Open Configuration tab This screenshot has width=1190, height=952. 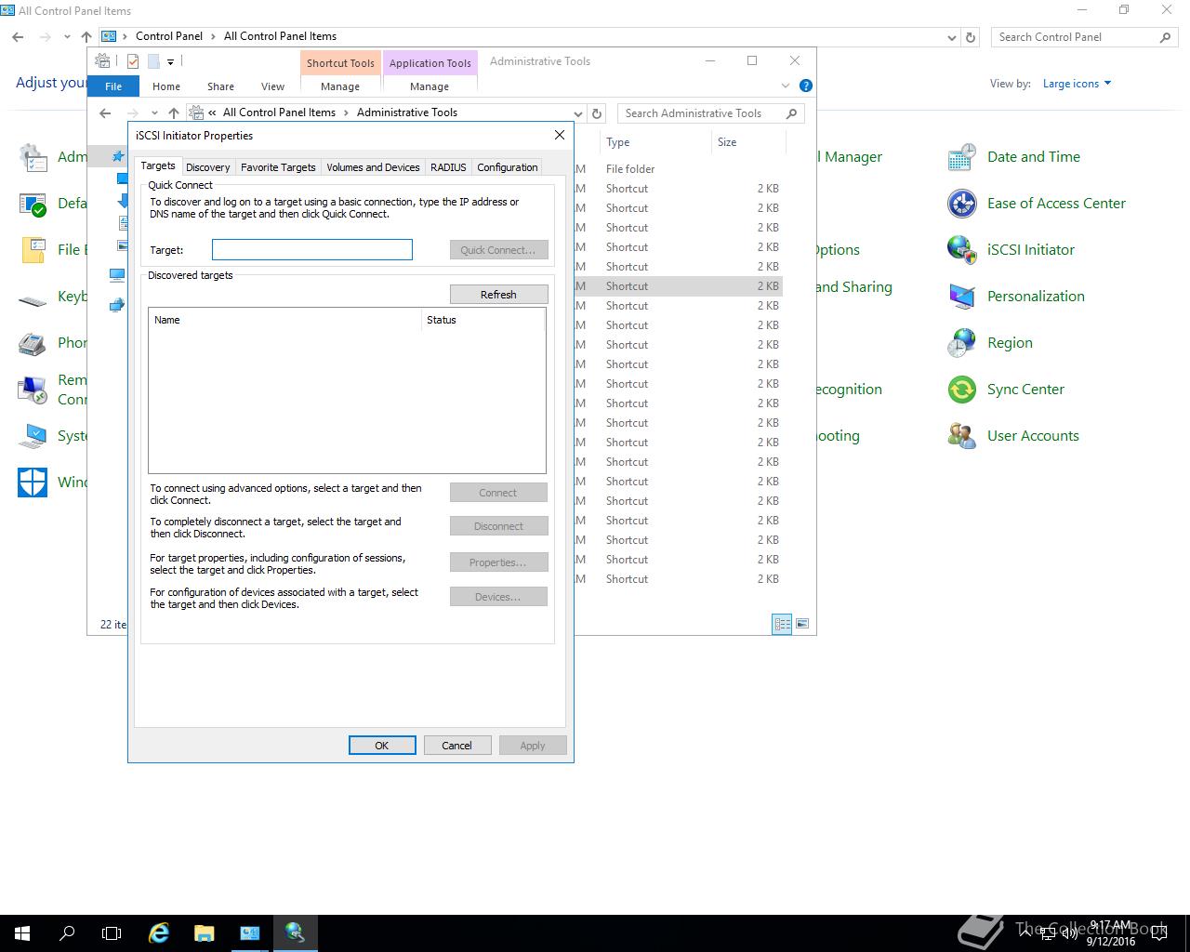tap(508, 167)
